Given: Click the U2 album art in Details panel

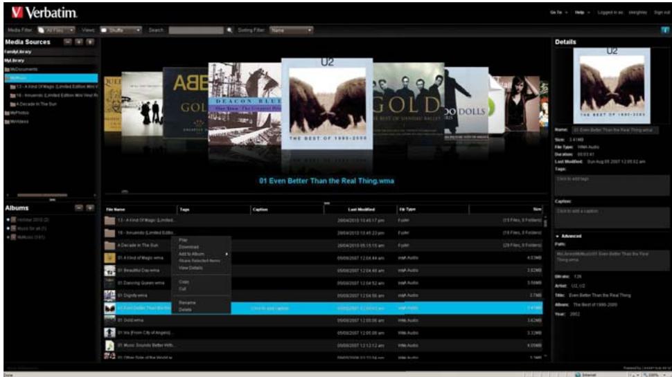Looking at the screenshot, I should click(x=612, y=86).
